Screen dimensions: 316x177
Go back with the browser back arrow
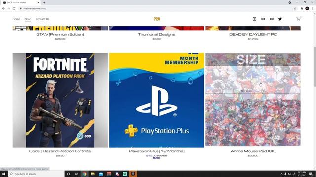[x=3, y=8]
